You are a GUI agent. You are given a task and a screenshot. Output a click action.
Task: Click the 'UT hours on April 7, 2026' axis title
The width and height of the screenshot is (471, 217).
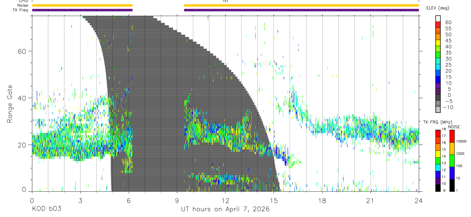tap(225, 209)
